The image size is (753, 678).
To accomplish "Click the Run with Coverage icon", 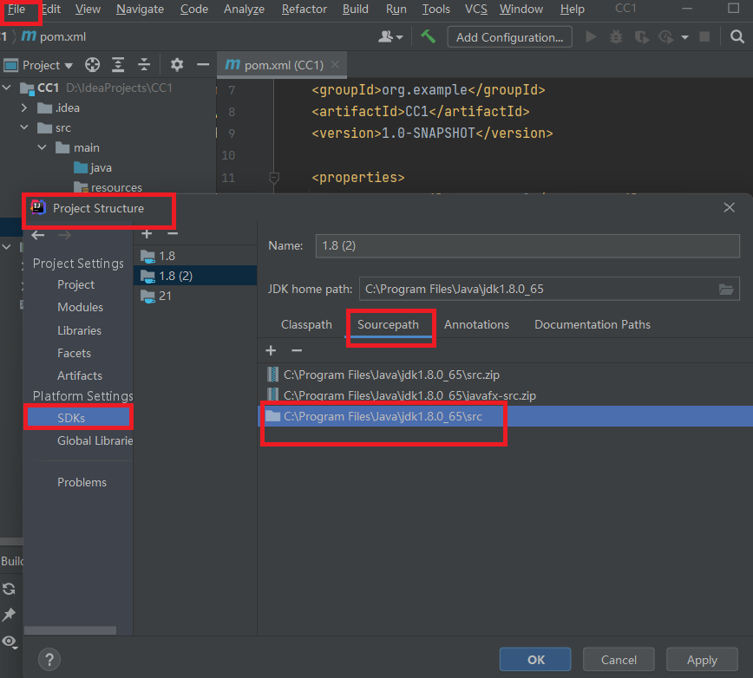I will pyautogui.click(x=641, y=37).
